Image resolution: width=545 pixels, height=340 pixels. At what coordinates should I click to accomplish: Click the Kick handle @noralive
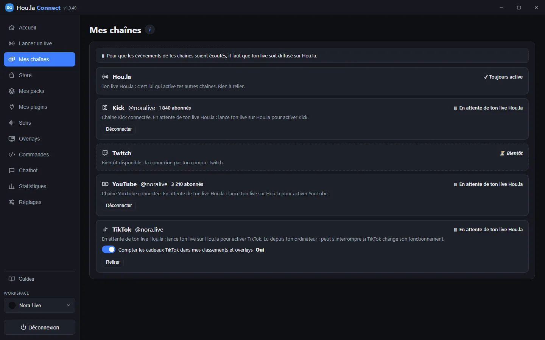[142, 108]
